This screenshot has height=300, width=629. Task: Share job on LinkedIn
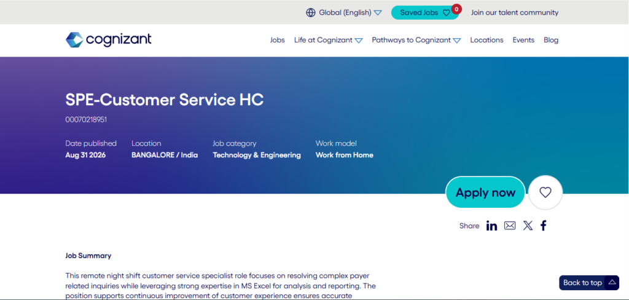pos(491,226)
